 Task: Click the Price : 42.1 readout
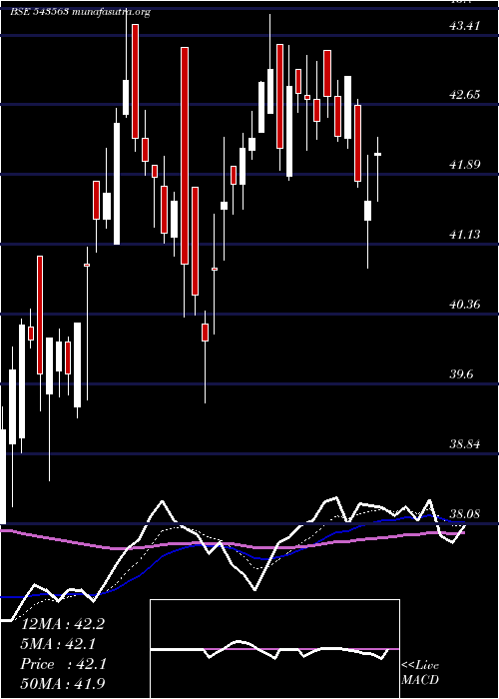(63, 664)
